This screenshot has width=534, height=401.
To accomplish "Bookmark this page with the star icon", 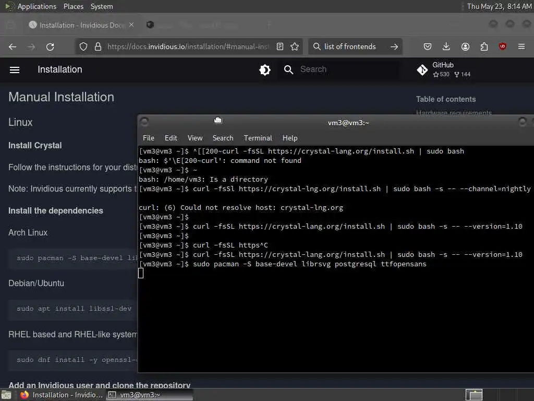I will tap(295, 46).
